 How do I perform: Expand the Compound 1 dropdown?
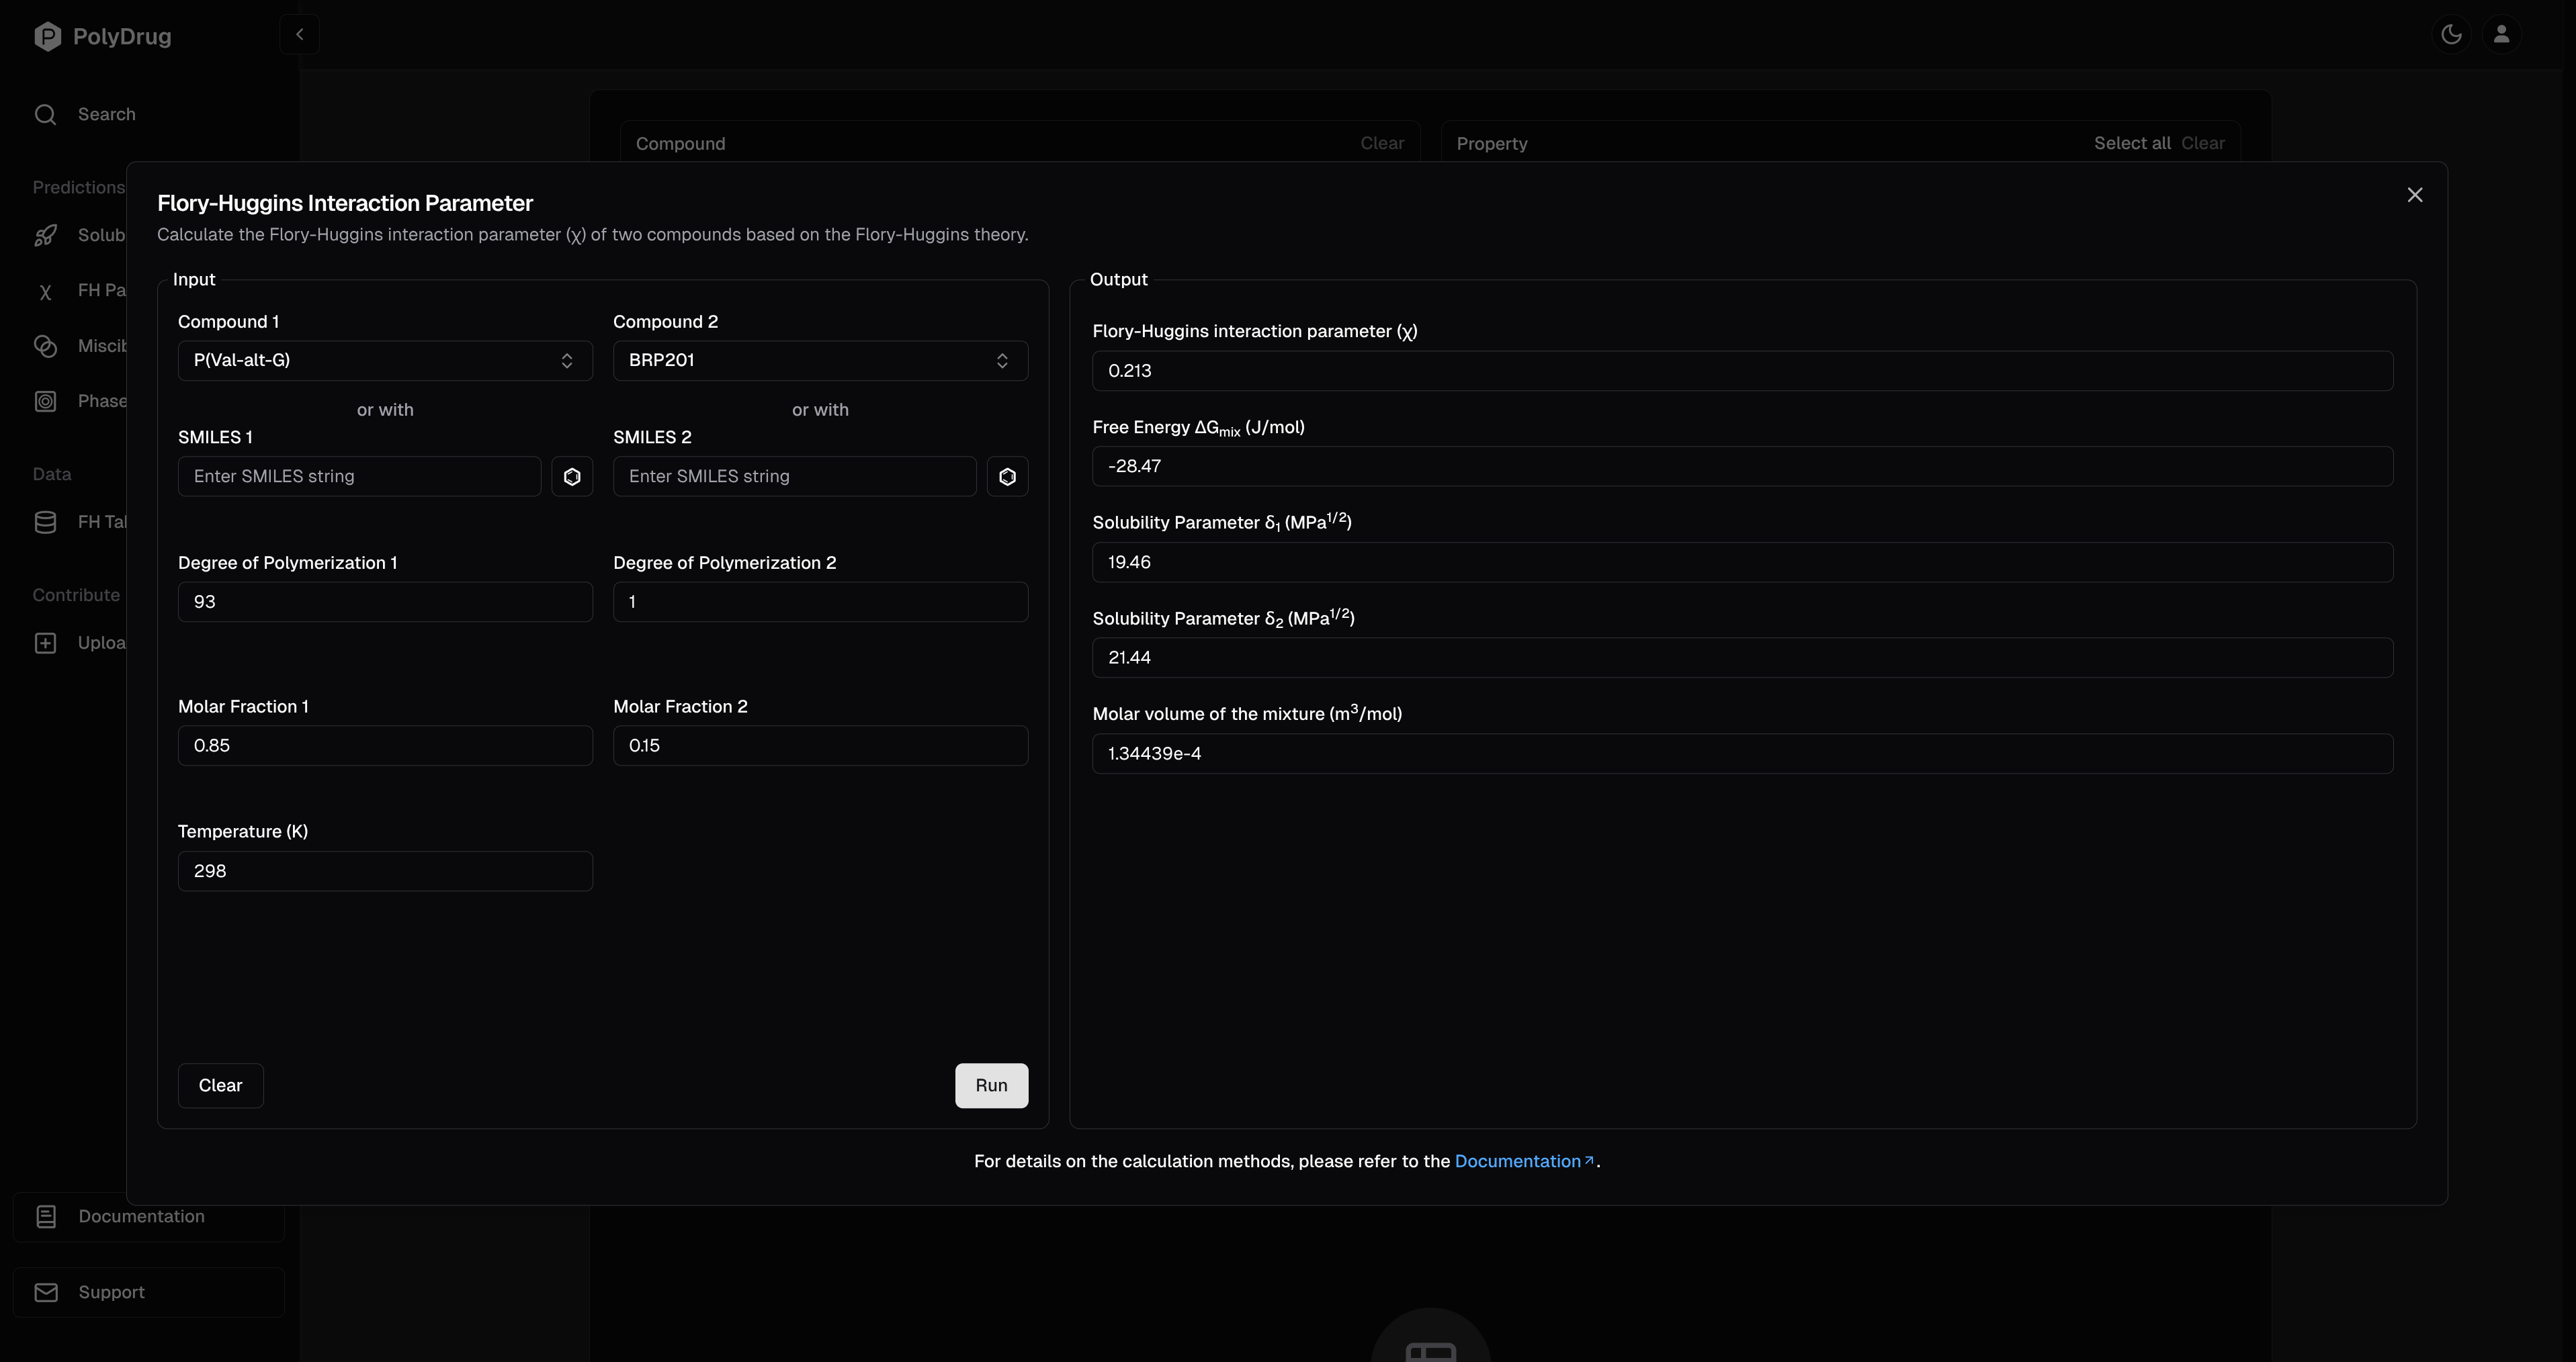[385, 361]
